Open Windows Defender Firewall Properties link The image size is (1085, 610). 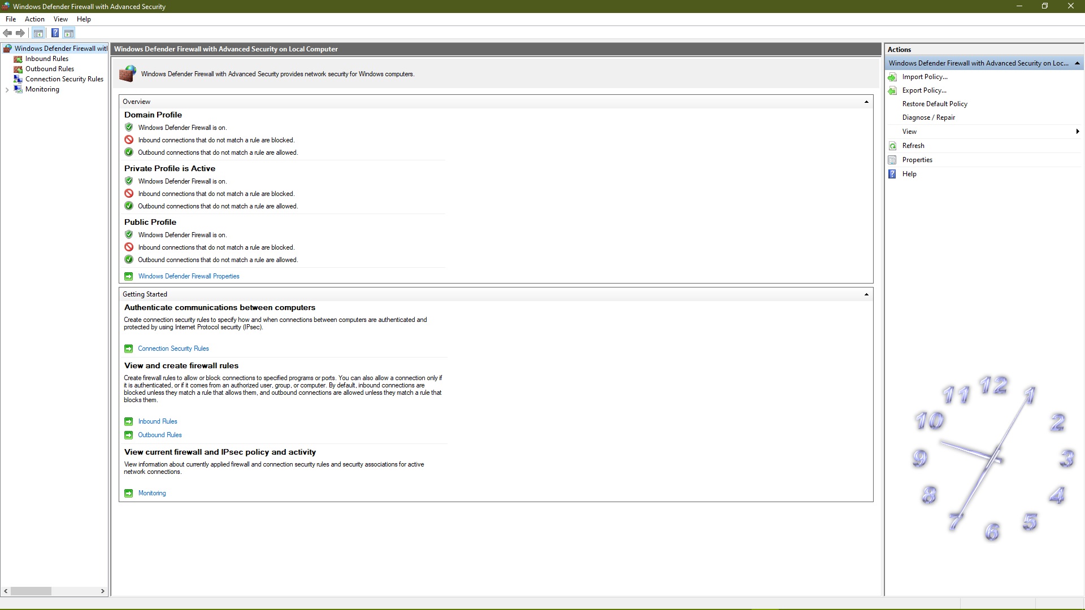[189, 276]
